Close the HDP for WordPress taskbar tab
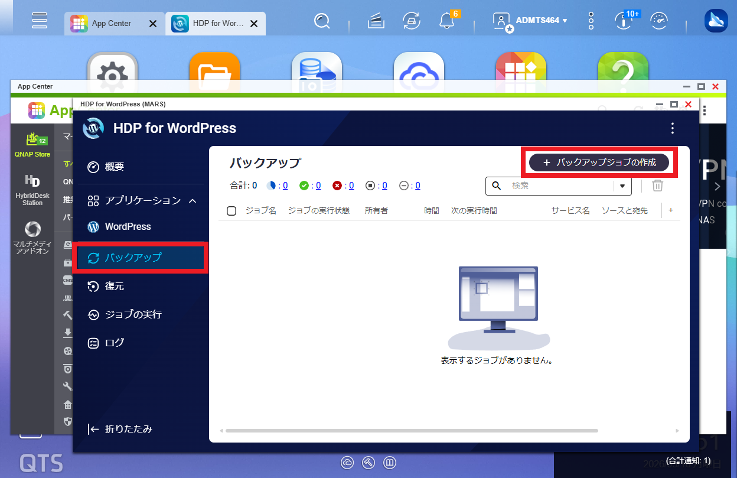Screen dimensions: 737x478 254,24
